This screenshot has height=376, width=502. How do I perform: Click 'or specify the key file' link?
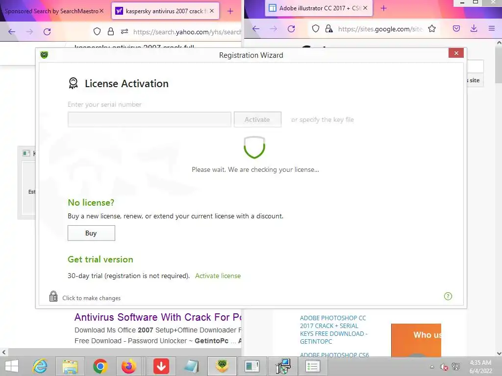point(323,119)
